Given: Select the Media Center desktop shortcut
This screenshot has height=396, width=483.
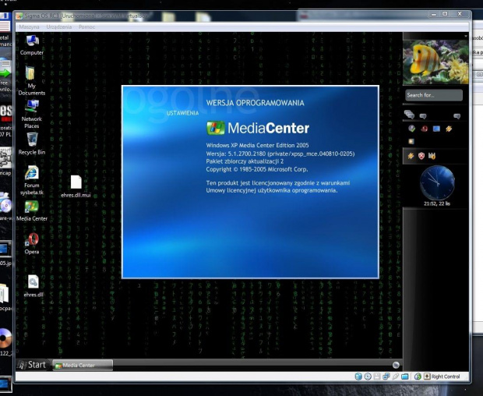Looking at the screenshot, I should pos(32,211).
